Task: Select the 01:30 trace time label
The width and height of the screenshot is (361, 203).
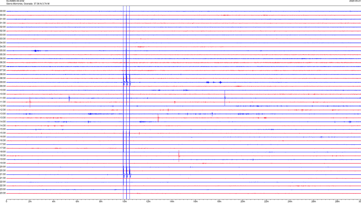Action: pyautogui.click(x=3, y=23)
